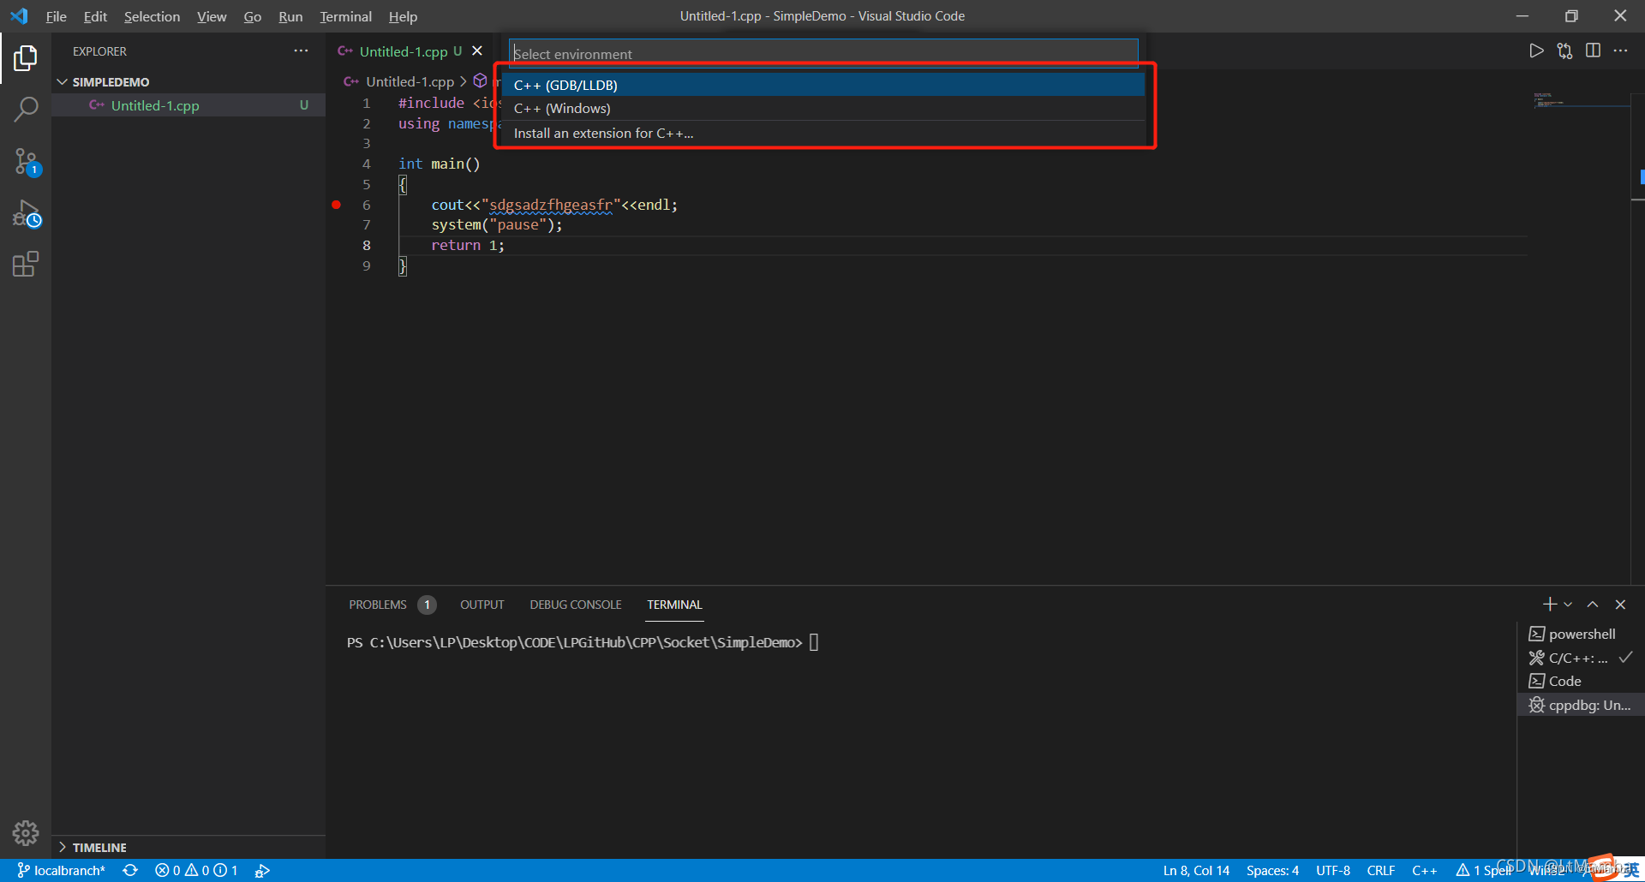The width and height of the screenshot is (1645, 882).
Task: Change language mode via C++ status item
Action: pos(1424,870)
